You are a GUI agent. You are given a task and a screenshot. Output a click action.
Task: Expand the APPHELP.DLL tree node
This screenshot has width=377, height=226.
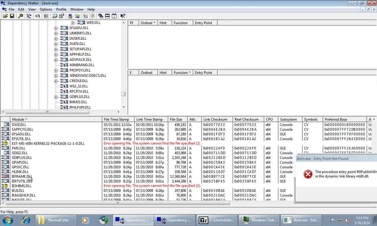click(56, 54)
